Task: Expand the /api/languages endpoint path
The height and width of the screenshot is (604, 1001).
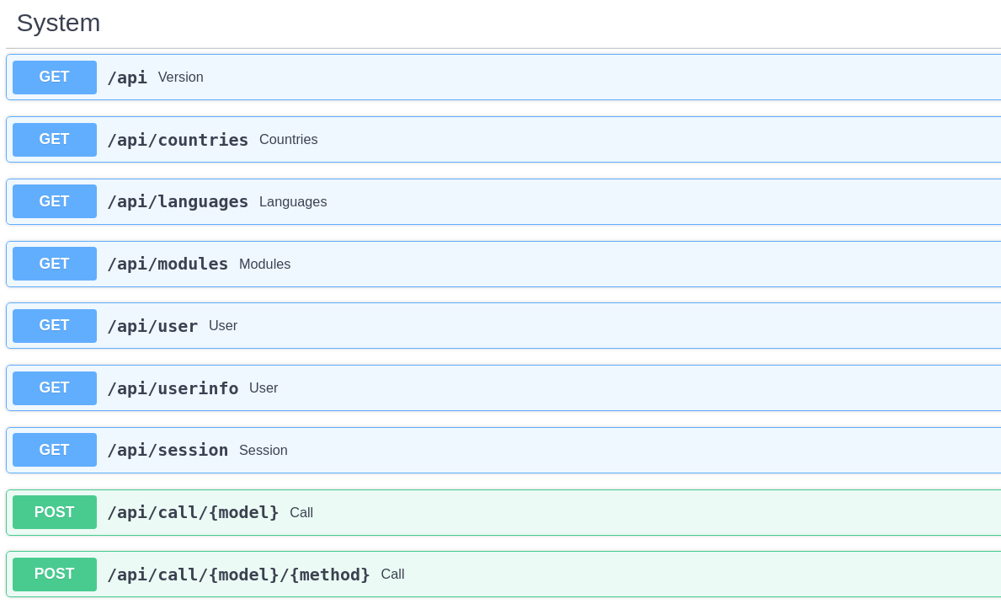Action: click(x=178, y=202)
